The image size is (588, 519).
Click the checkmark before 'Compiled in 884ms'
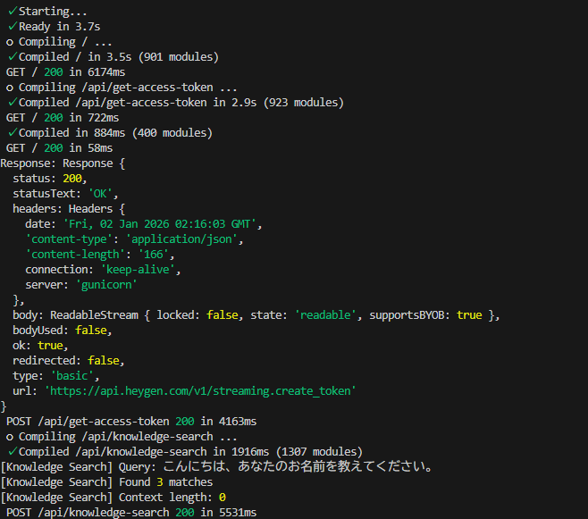coord(13,132)
